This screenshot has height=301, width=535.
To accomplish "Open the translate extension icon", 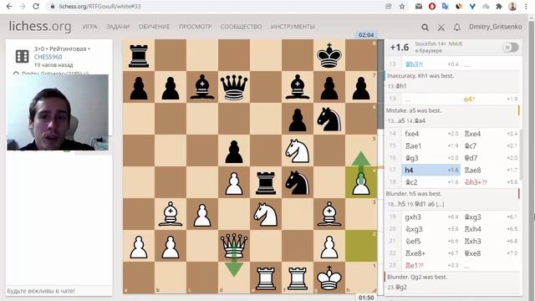I will click(x=445, y=6).
